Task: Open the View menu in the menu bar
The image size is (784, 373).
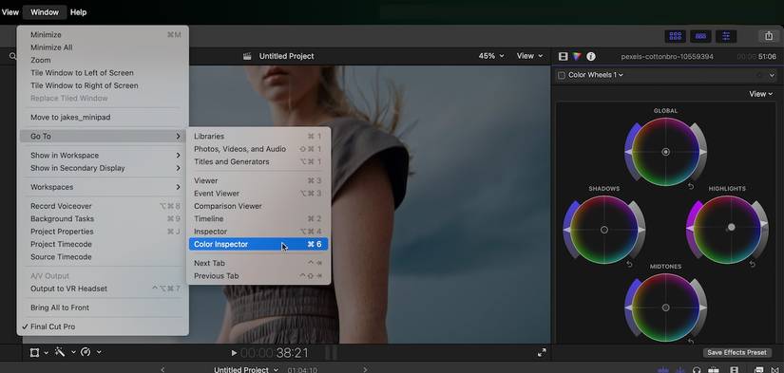Action: click(x=10, y=12)
